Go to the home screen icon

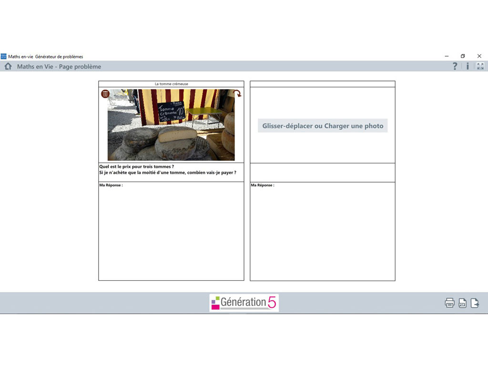(8, 66)
